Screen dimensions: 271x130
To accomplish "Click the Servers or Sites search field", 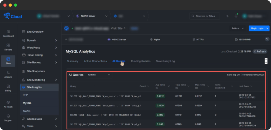I will 205,16.
